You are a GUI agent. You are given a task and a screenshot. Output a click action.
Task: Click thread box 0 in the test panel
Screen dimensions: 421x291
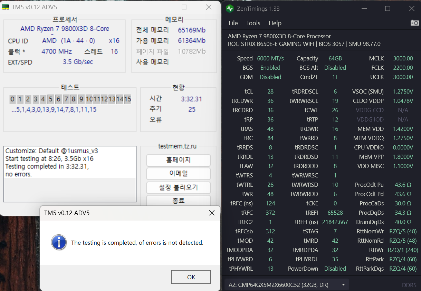[x=12, y=99]
